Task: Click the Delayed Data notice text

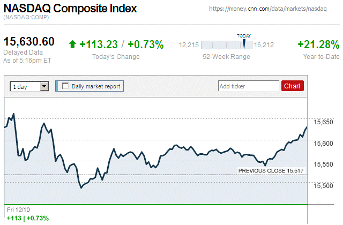Action: coord(23,52)
